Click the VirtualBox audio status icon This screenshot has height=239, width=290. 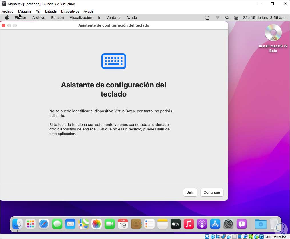[x=218, y=236]
